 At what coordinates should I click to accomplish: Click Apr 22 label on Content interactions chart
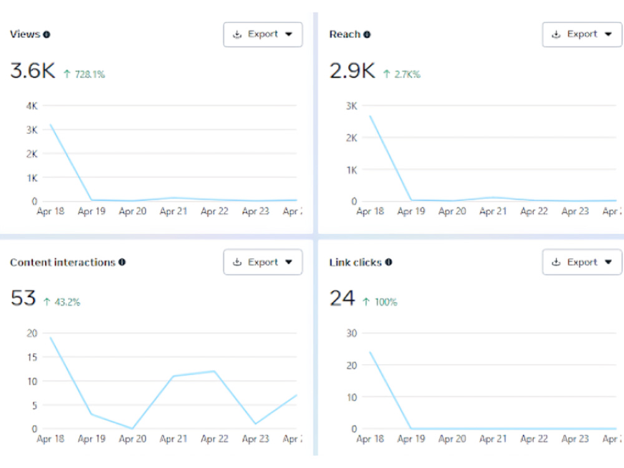(215, 439)
